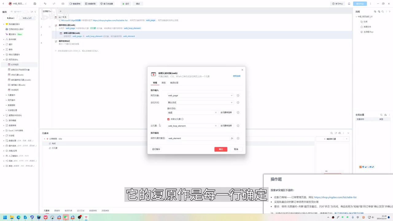Open 网页对象 web_page dropdown
The image size is (393, 221).
pos(200,95)
